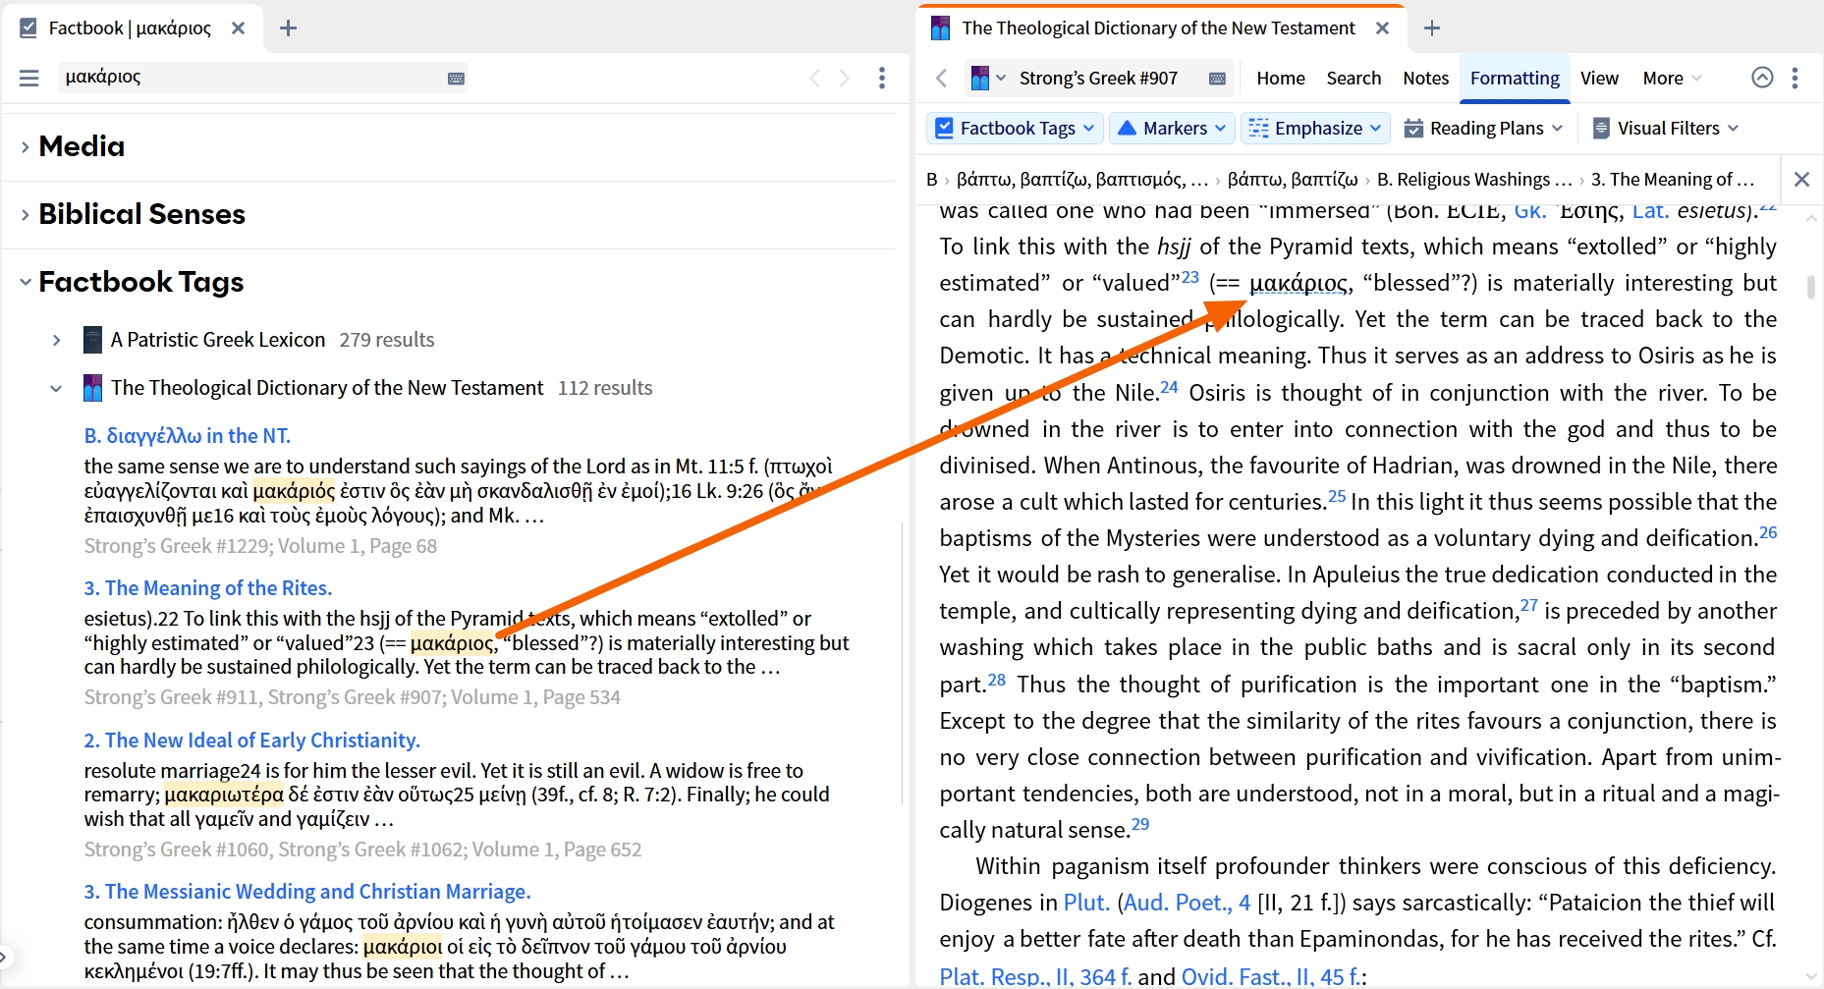Click the tagged word μακάριος in dictionary text
The width and height of the screenshot is (1824, 989).
(1298, 283)
